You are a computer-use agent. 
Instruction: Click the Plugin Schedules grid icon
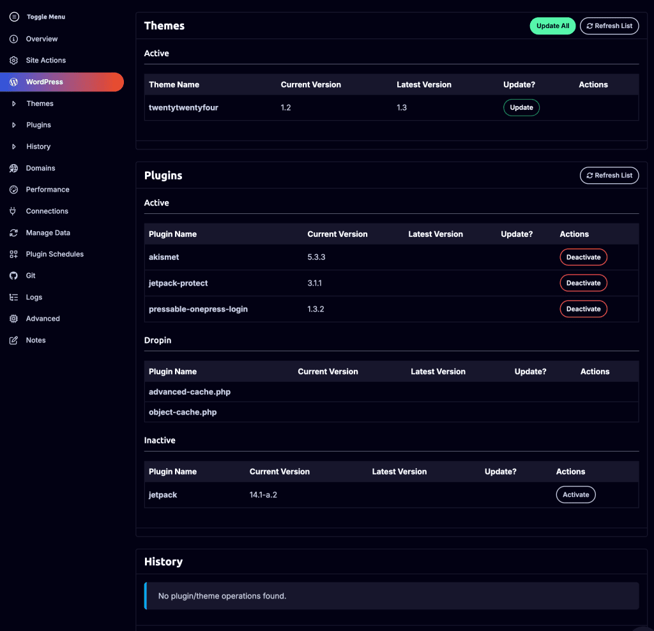click(x=14, y=254)
